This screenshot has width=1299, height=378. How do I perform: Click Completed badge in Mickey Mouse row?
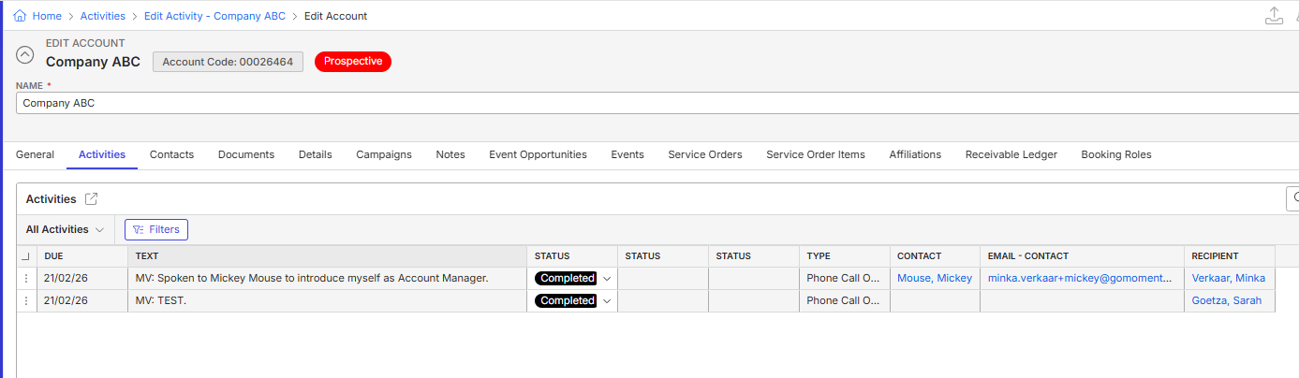click(x=566, y=278)
